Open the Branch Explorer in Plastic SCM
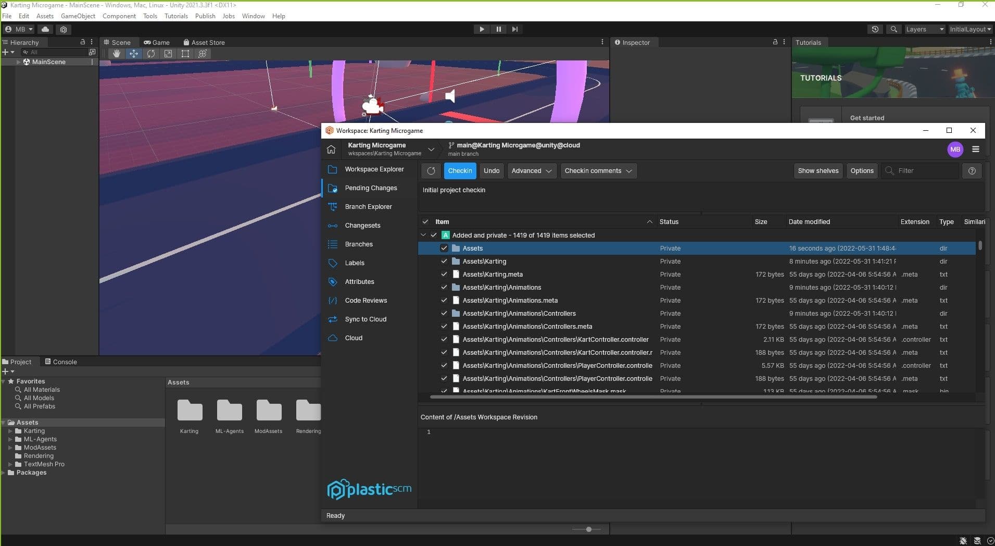 [369, 207]
